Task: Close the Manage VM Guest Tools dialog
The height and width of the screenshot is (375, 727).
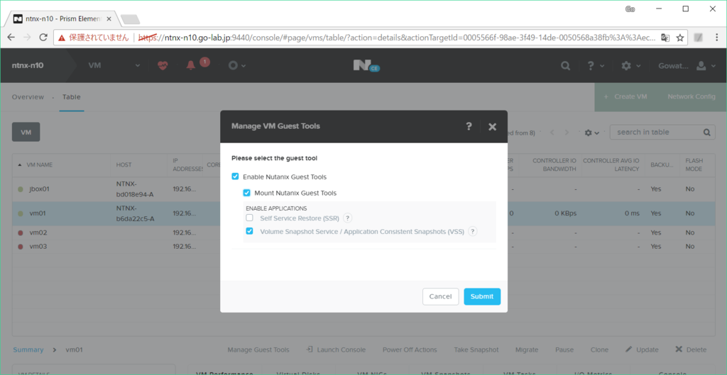Action: (493, 126)
